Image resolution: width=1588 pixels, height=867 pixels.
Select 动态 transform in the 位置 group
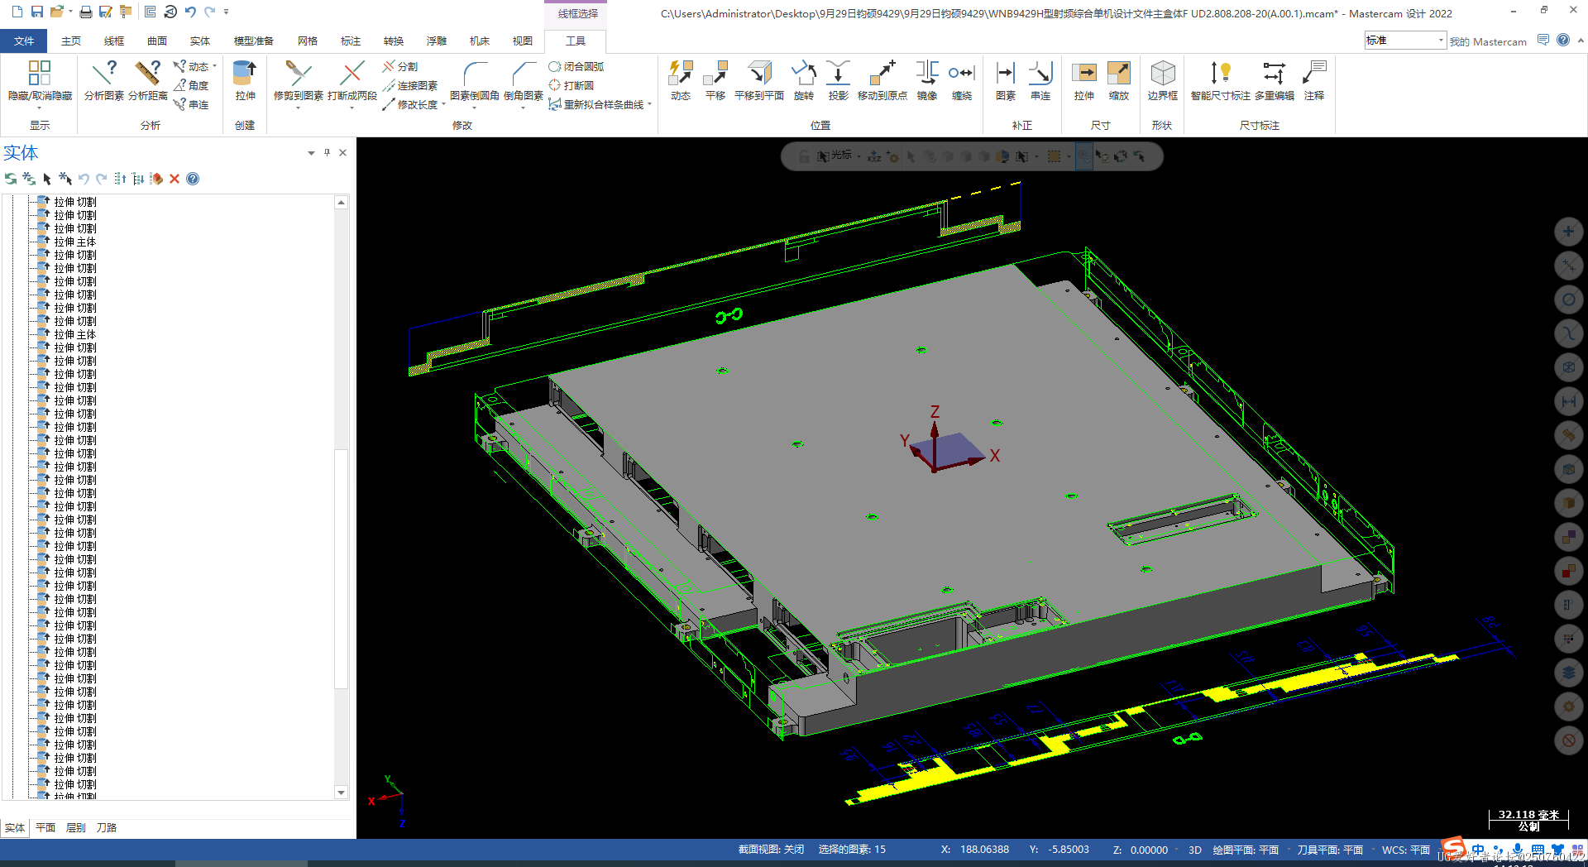(x=681, y=81)
